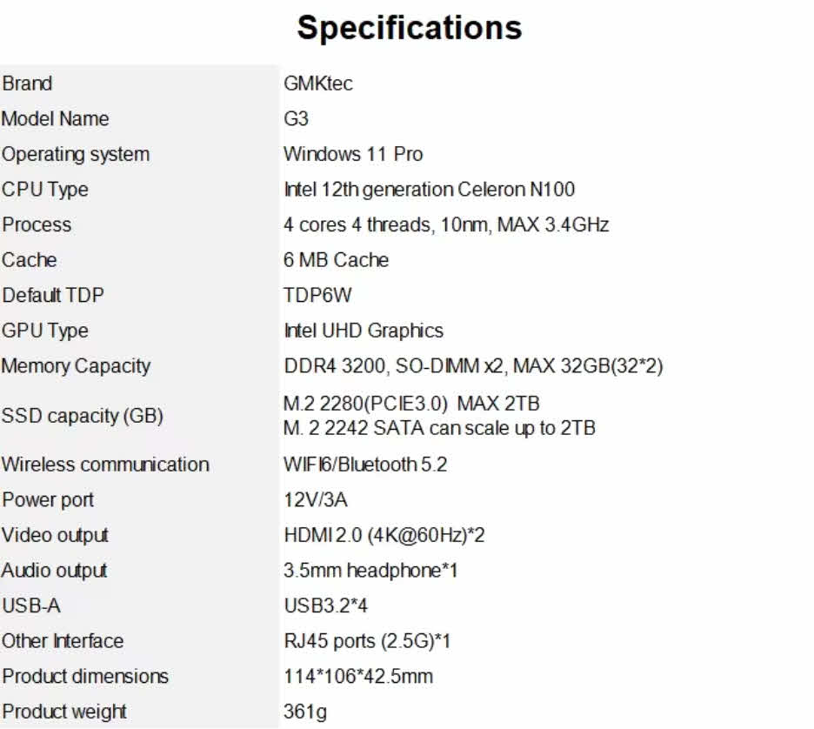This screenshot has height=729, width=814.
Task: Select the CPU Type label
Action: point(44,190)
